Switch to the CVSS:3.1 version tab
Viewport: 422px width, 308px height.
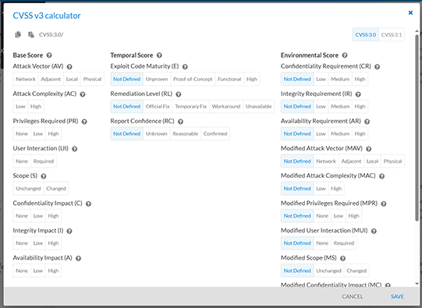click(392, 35)
